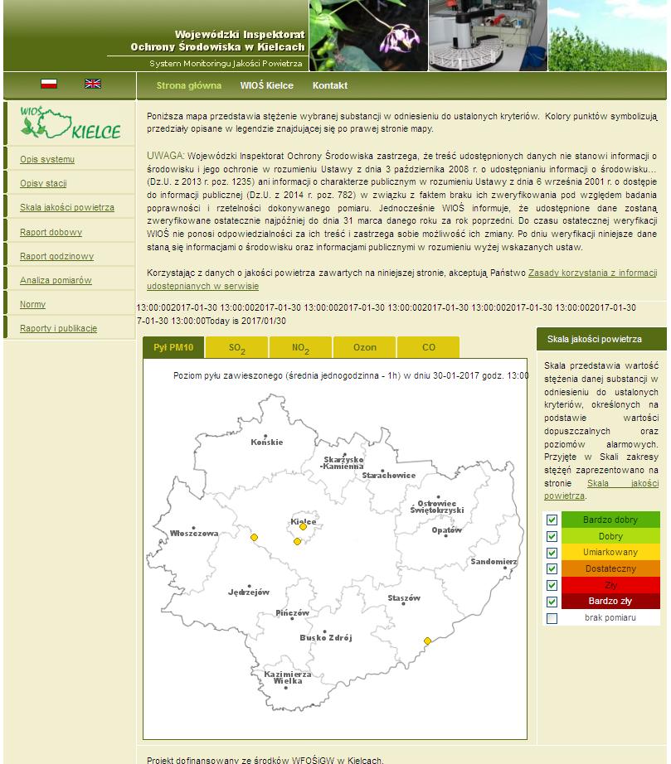The width and height of the screenshot is (671, 764).
Task: Switch to the SO2 tab
Action: (x=237, y=347)
